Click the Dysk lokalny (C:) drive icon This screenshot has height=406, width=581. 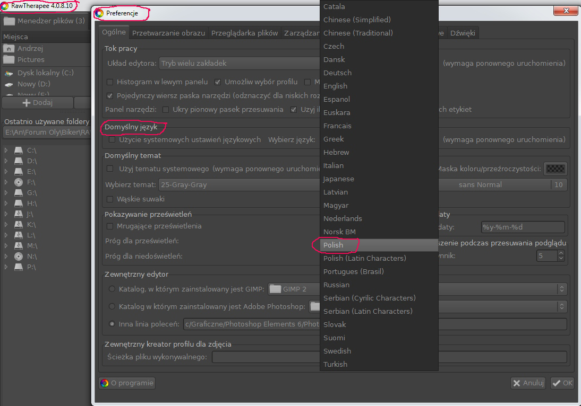(x=8, y=73)
